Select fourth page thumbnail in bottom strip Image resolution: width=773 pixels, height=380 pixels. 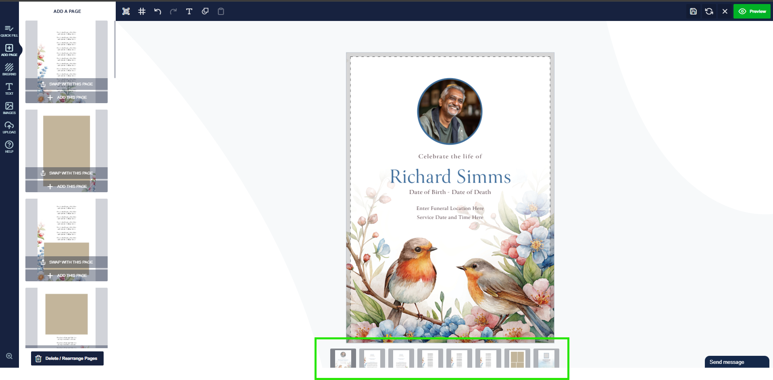coord(430,358)
